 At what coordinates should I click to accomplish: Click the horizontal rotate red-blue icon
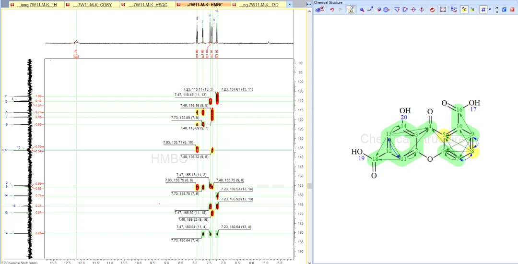tap(413, 10)
